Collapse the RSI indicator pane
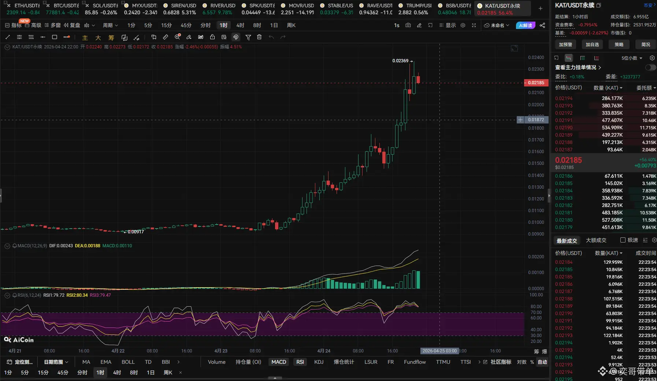Screen dimensions: 657x381 7,295
